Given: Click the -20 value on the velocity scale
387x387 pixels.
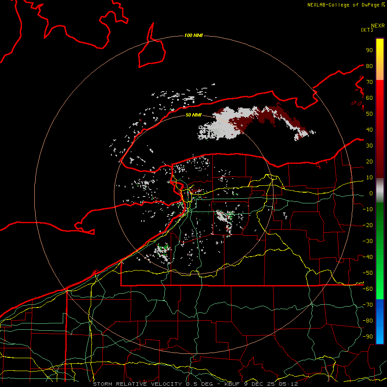Looking at the screenshot, I should 368,225.
